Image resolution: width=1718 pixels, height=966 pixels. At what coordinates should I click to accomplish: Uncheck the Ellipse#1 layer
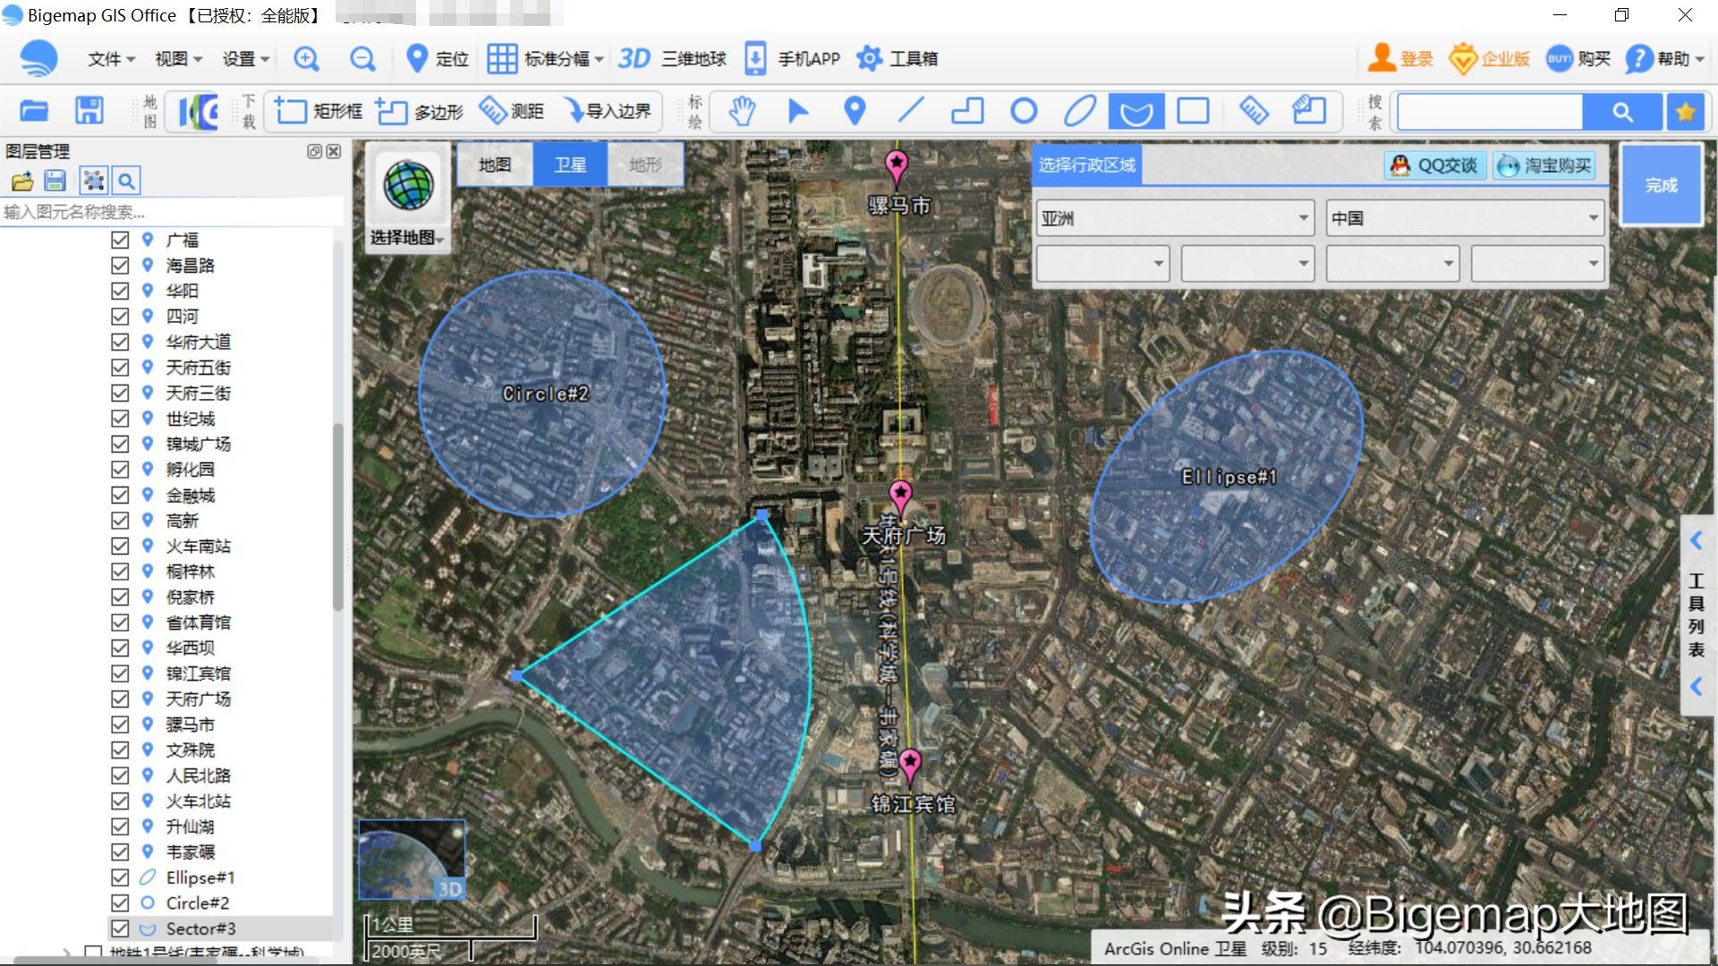pos(122,877)
